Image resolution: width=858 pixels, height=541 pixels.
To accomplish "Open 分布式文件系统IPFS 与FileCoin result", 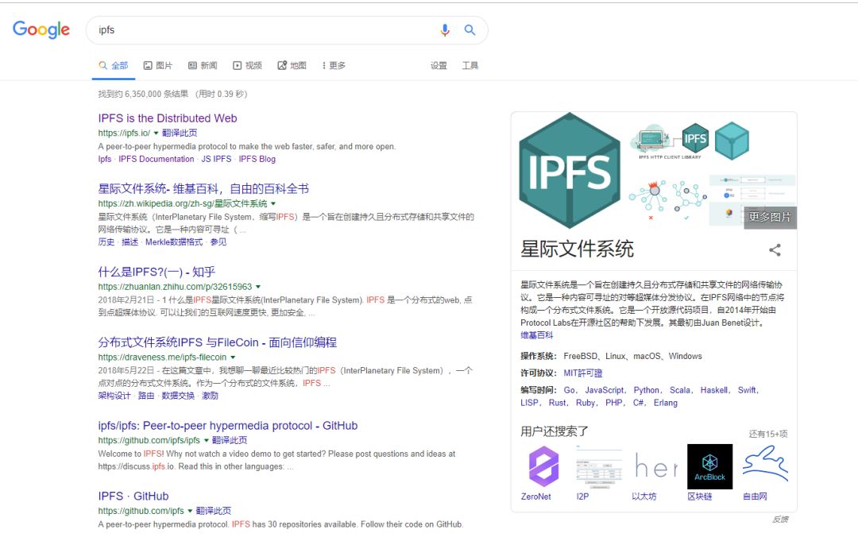I will pos(217,342).
